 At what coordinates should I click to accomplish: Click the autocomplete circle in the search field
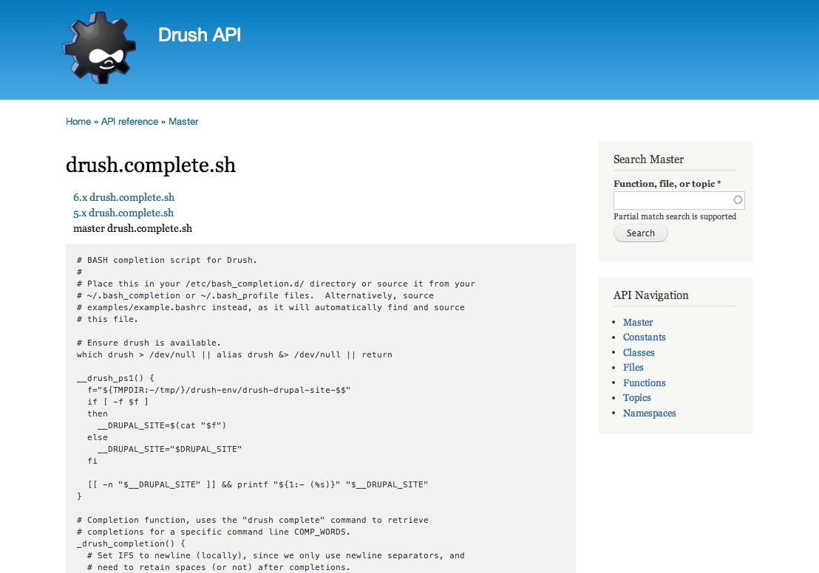738,200
